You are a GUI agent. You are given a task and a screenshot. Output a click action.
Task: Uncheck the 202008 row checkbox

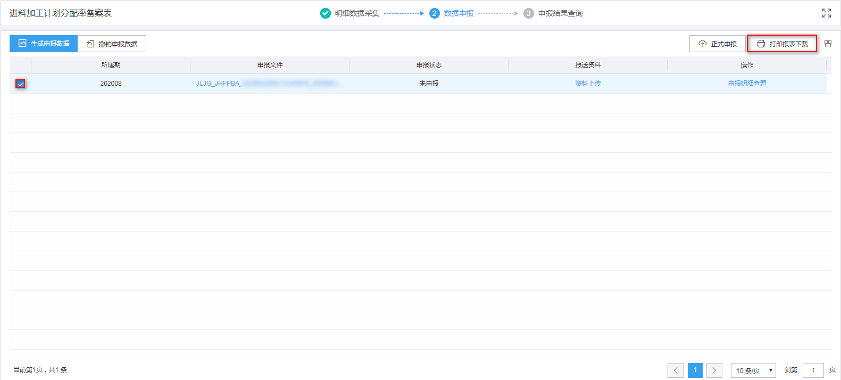20,84
